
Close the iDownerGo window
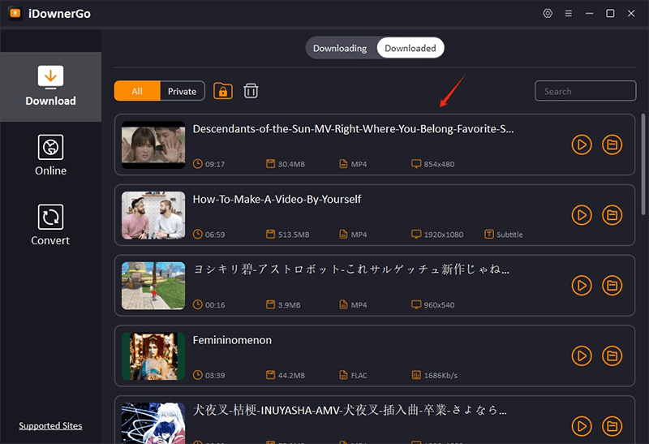[x=631, y=13]
